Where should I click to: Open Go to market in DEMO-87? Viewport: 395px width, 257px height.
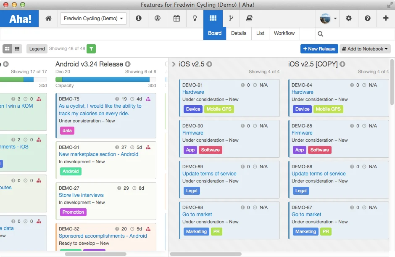(306, 215)
